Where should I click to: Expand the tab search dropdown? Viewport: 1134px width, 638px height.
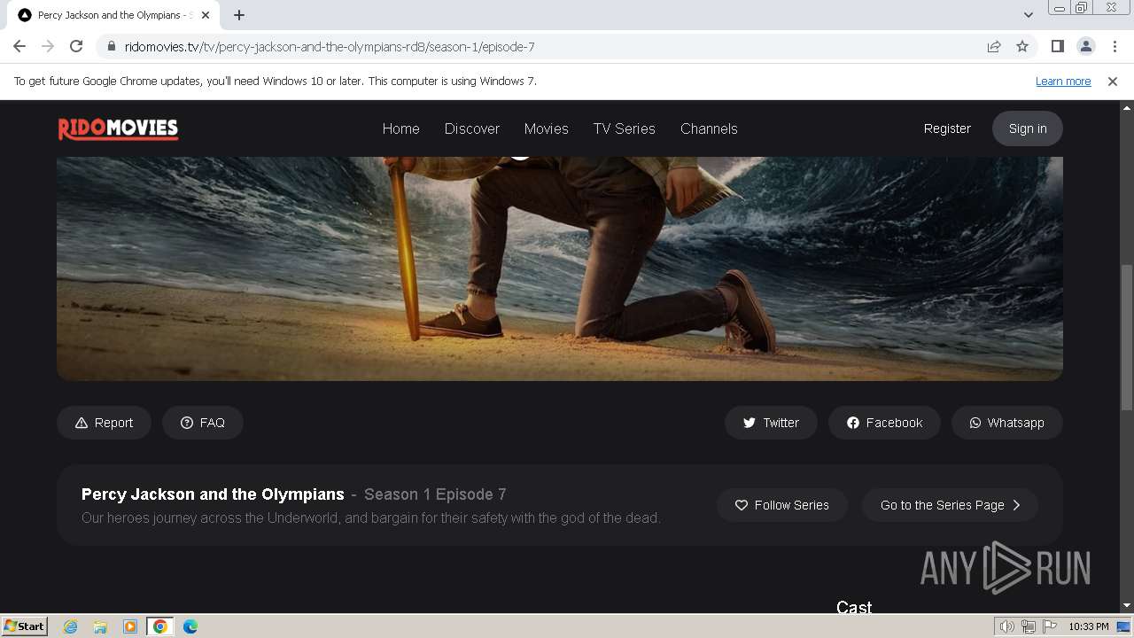[1028, 15]
